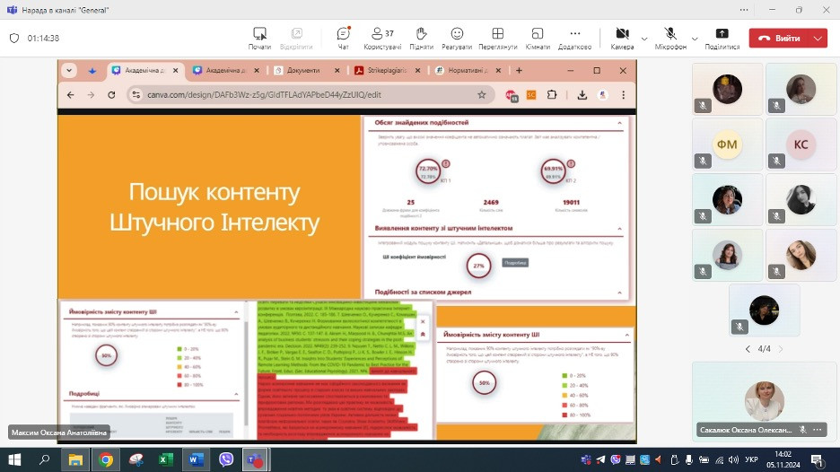
Task: Collapse the Подібності за списком джерел section
Action: [620, 293]
